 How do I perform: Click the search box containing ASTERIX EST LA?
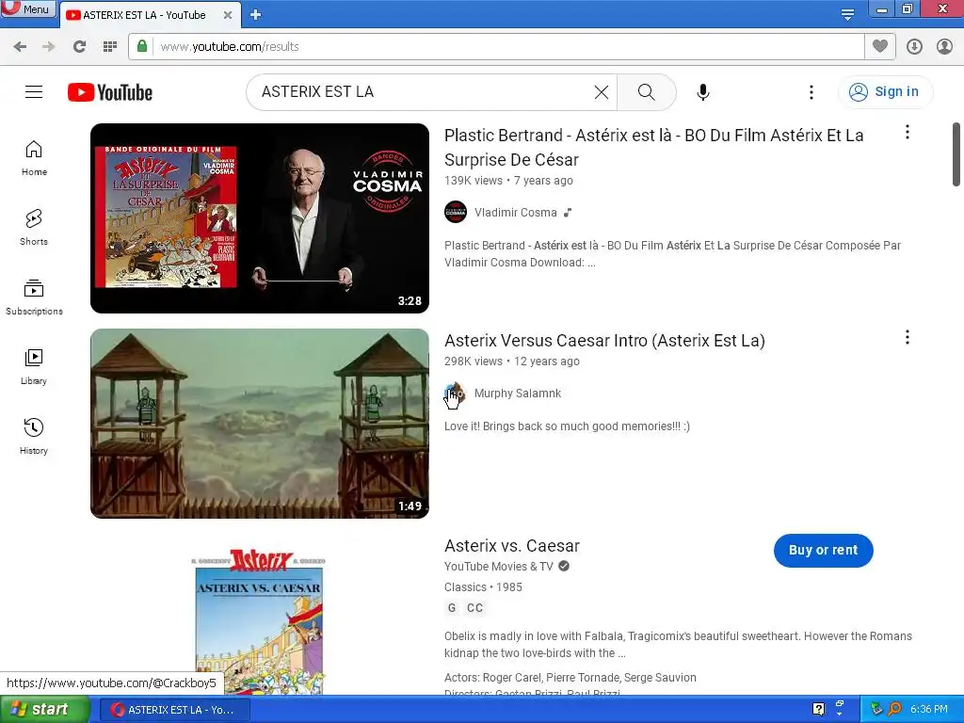click(425, 92)
